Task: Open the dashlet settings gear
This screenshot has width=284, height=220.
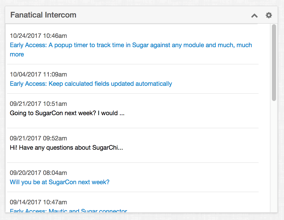Action: pos(269,15)
